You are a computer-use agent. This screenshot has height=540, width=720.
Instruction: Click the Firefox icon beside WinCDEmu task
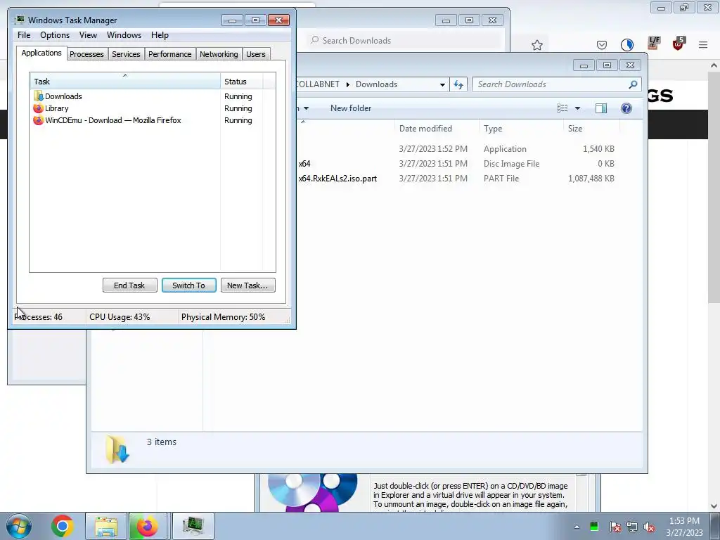click(x=39, y=120)
